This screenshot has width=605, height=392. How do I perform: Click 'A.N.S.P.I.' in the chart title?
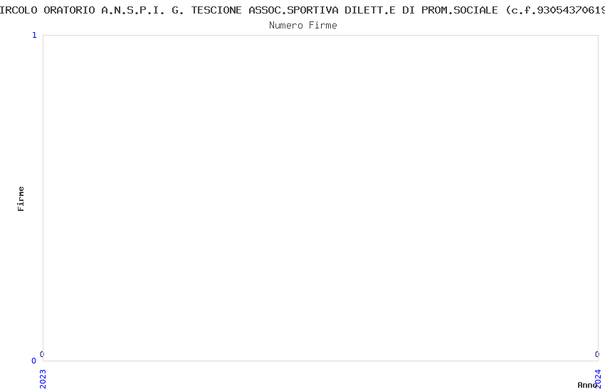point(133,11)
